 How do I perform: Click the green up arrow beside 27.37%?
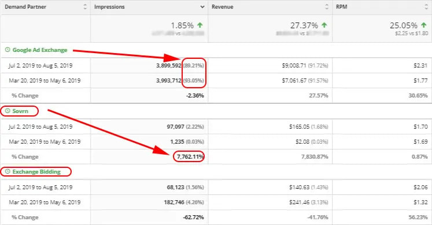324,25
